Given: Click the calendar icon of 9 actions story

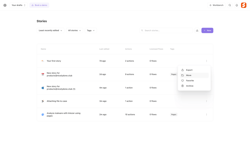Looking at the screenshot, I should [43, 74].
